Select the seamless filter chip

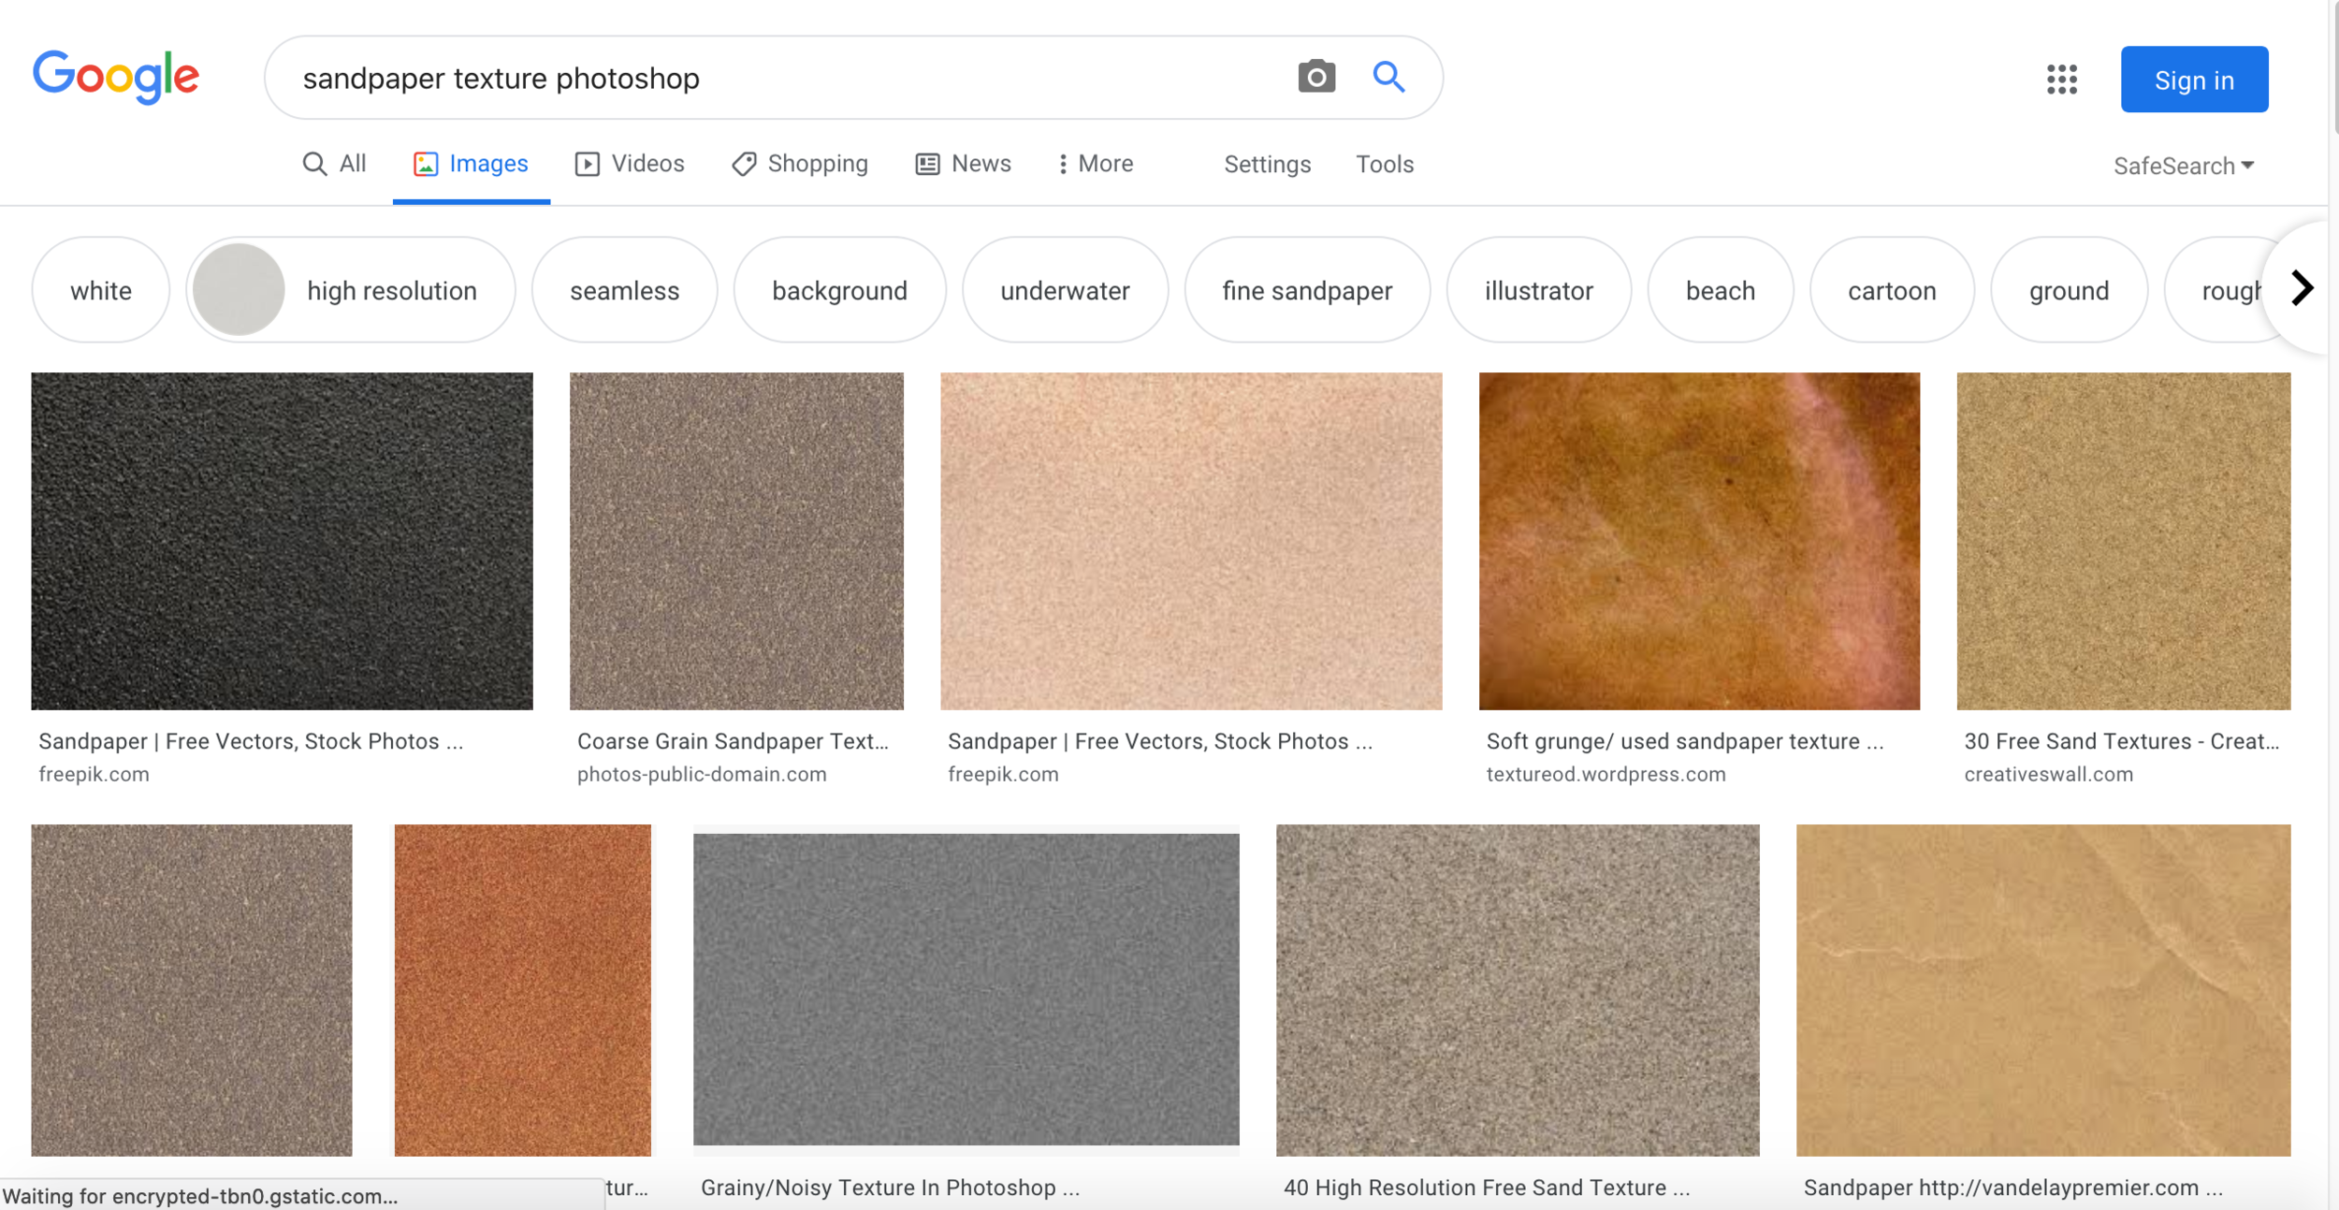tap(624, 290)
